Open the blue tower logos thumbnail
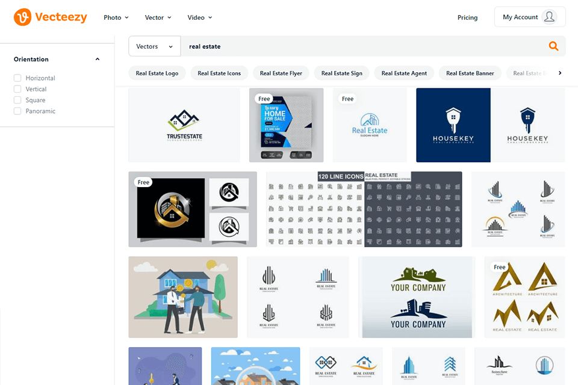 429,366
